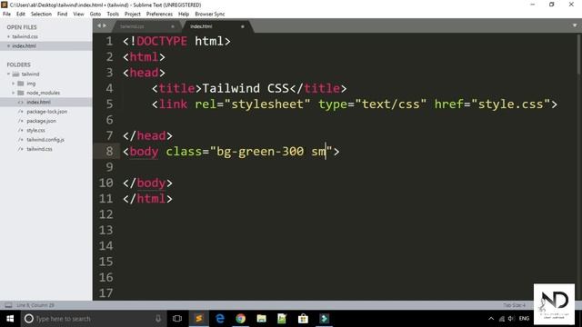Click the bg-green-300 class value
Image resolution: width=582 pixels, height=327 pixels.
260,152
